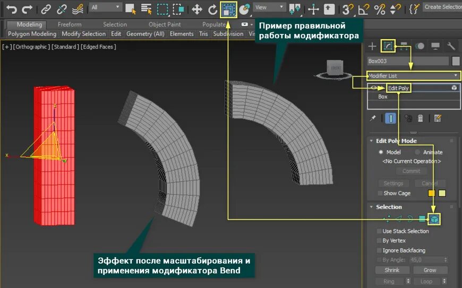Open the Edged Faces shading menu
The image size is (462, 288).
tap(98, 47)
